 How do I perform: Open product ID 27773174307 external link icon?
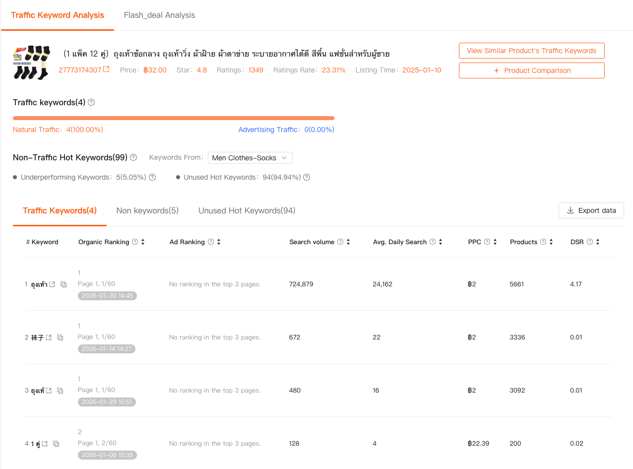point(106,69)
